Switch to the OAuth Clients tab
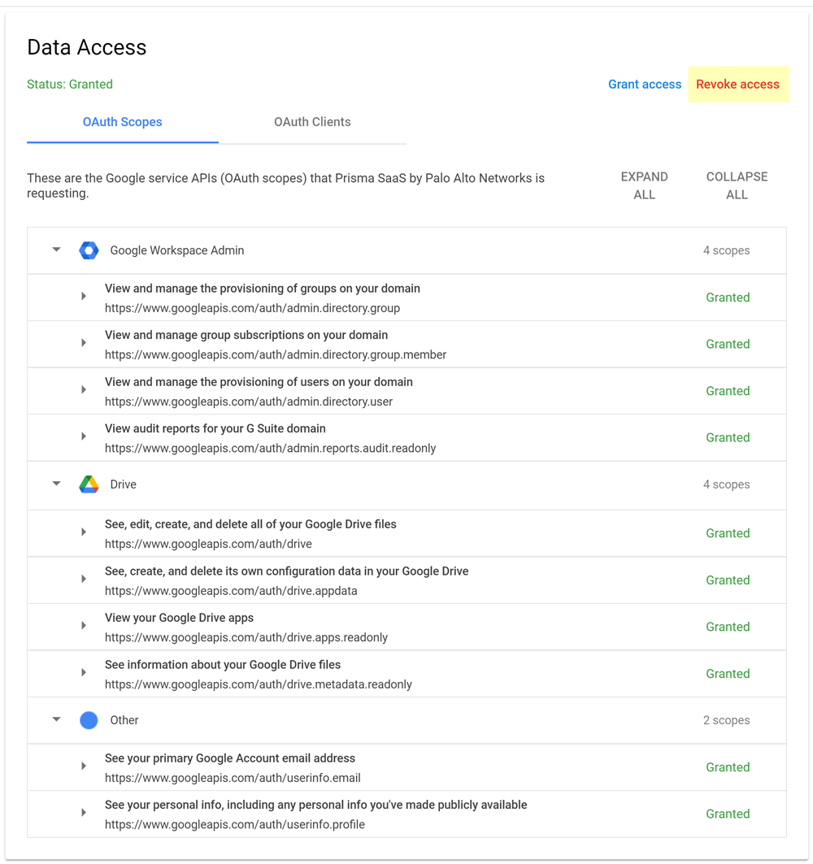The width and height of the screenshot is (813, 864). [x=312, y=122]
